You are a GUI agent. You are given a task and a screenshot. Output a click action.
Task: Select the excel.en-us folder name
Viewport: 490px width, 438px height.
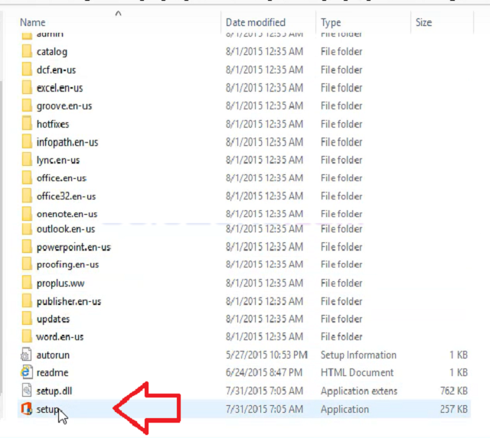(x=60, y=88)
